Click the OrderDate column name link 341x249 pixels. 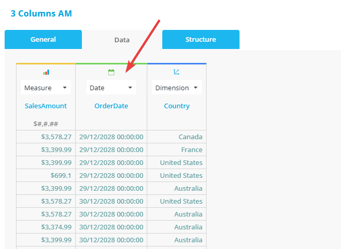tap(111, 106)
